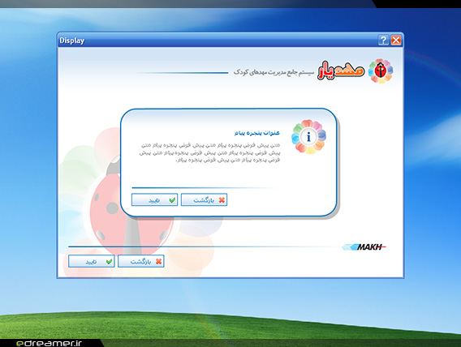Click the ladybug flower logo in the header
The image size is (461, 347).
point(381,71)
